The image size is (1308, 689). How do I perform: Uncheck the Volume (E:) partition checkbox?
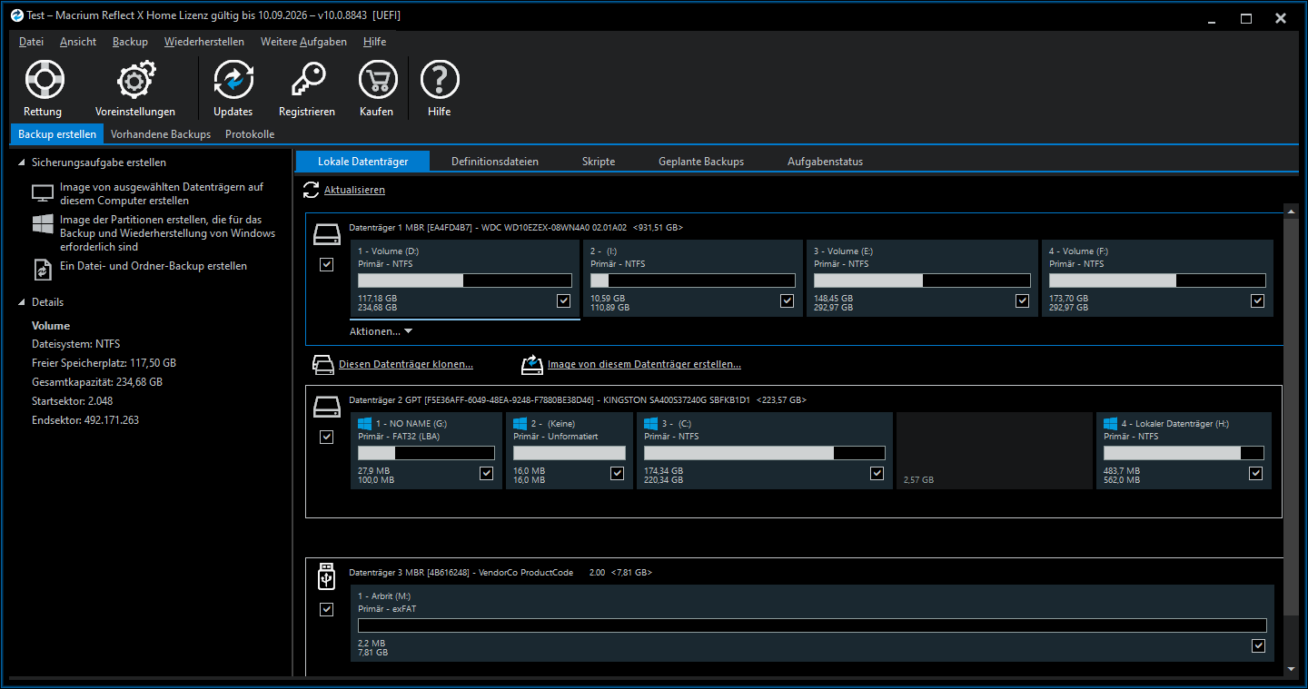[1023, 300]
